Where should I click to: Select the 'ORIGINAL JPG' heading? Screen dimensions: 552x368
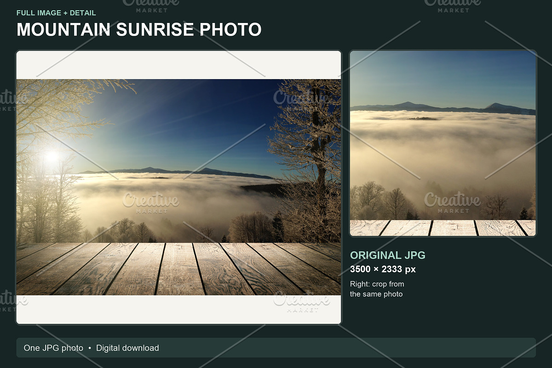click(388, 255)
